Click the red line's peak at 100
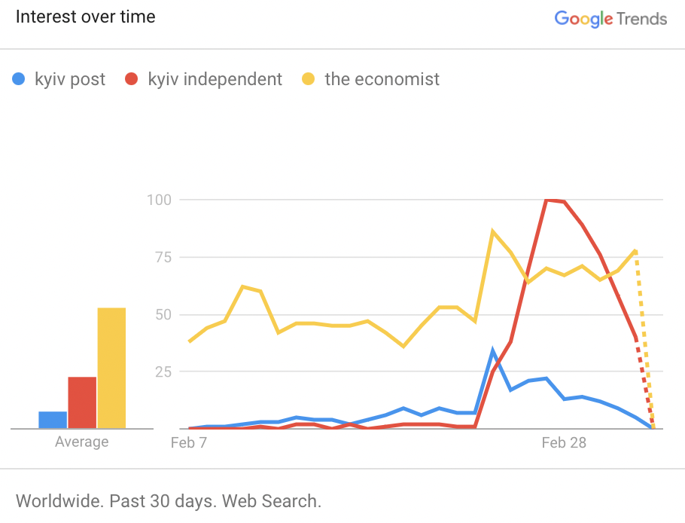This screenshot has height=523, width=685. (547, 200)
